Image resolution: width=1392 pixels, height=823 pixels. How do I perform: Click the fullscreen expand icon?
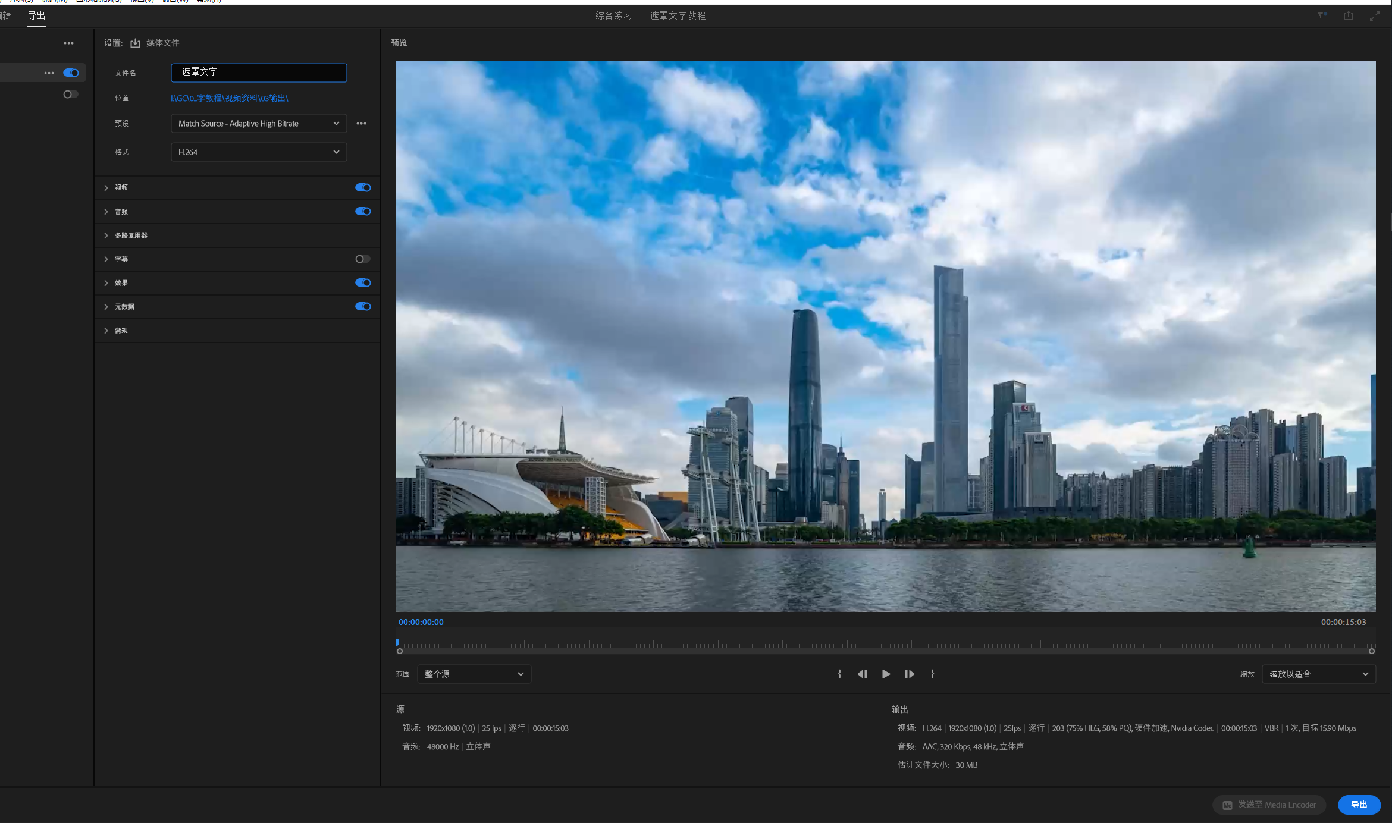pos(1374,16)
